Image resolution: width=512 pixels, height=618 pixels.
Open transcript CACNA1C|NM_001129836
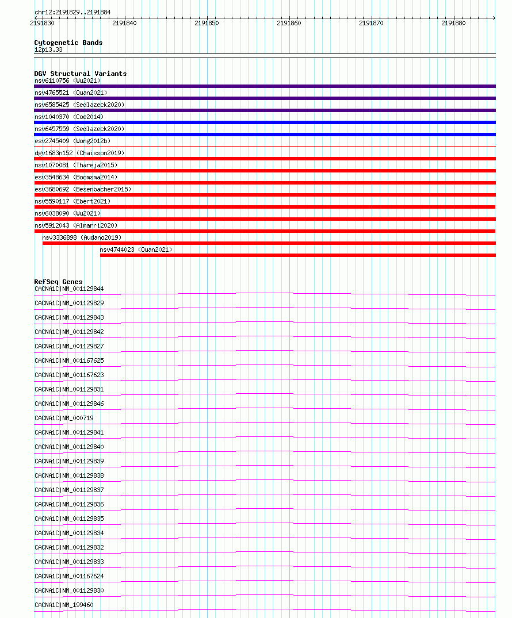[x=70, y=505]
